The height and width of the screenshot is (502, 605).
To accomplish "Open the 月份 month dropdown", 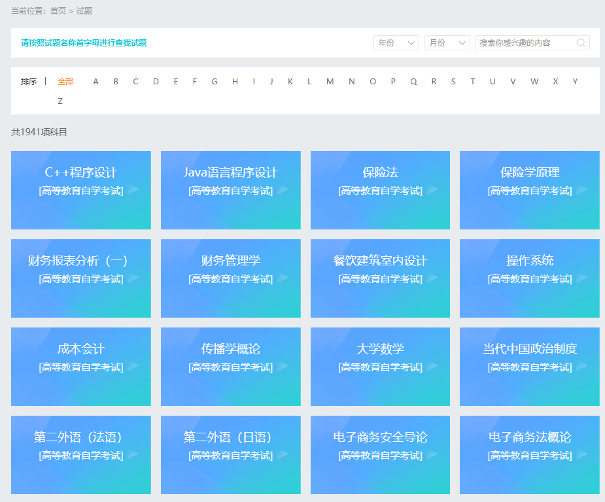I will pos(447,43).
